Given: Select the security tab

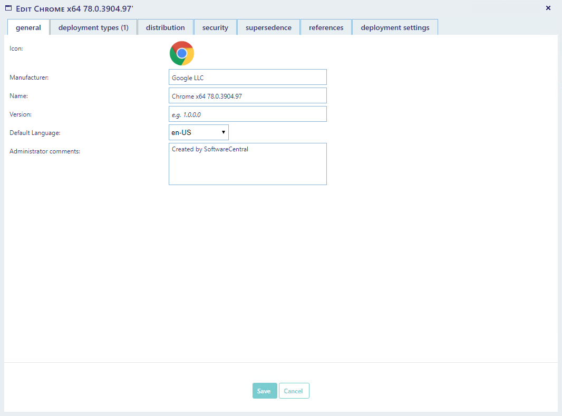Looking at the screenshot, I should click(x=215, y=27).
